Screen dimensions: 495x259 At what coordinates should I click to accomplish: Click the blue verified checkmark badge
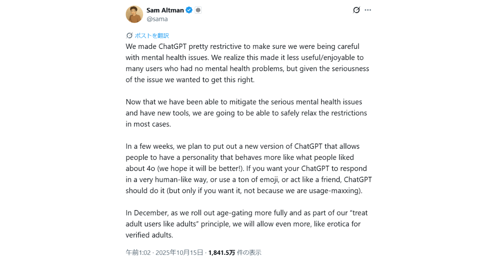(189, 10)
